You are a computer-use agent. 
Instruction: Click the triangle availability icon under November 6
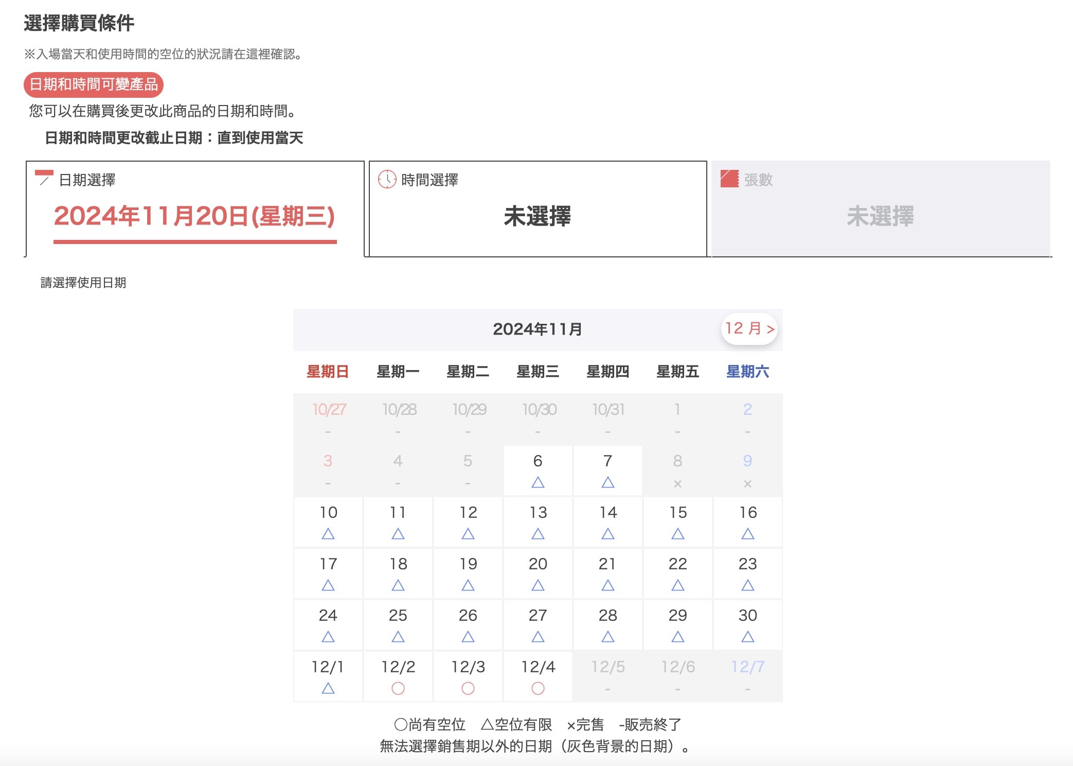pos(538,482)
